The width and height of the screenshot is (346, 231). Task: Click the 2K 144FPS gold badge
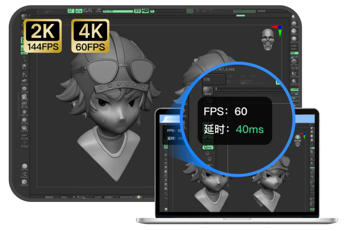43,36
